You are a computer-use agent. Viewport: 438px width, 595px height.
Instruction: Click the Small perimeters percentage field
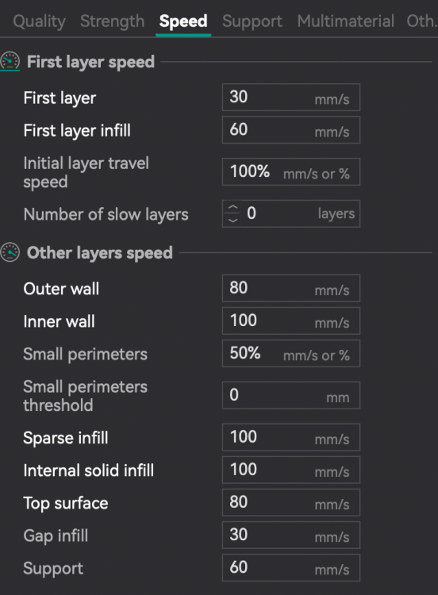click(291, 354)
